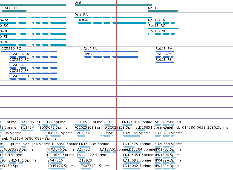Click the AT03076.5prime cDNA label
Viewport: 233px width, 170px height.
[x=61, y=149]
